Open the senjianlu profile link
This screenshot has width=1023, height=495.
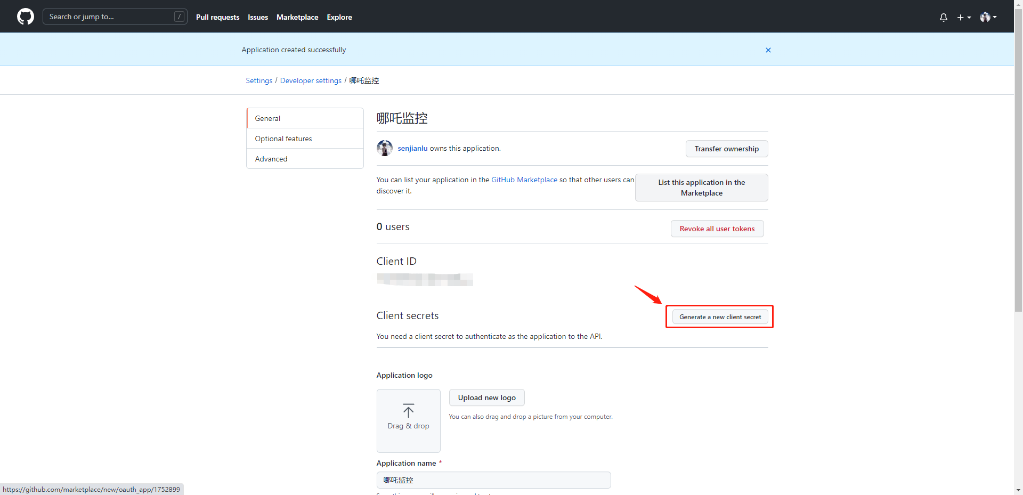[412, 148]
